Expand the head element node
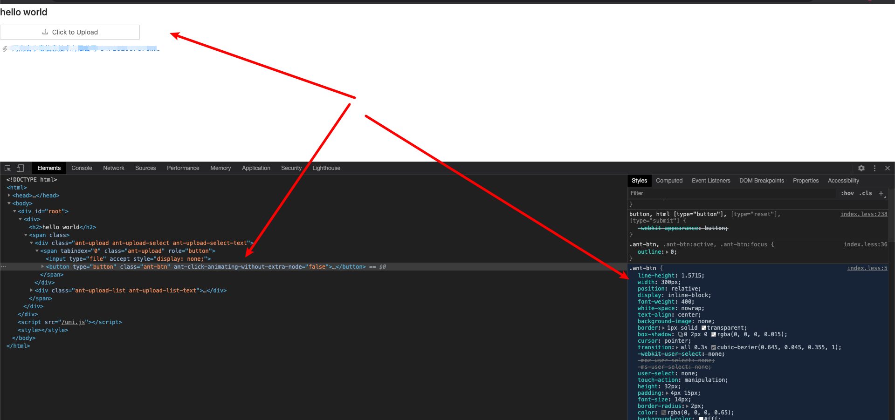 coord(9,196)
